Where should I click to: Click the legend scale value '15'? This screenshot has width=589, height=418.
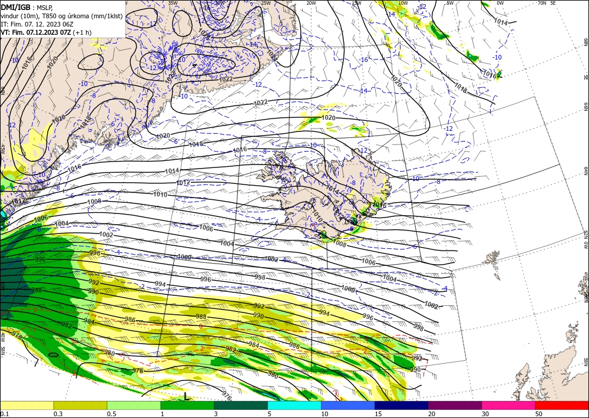point(378,414)
